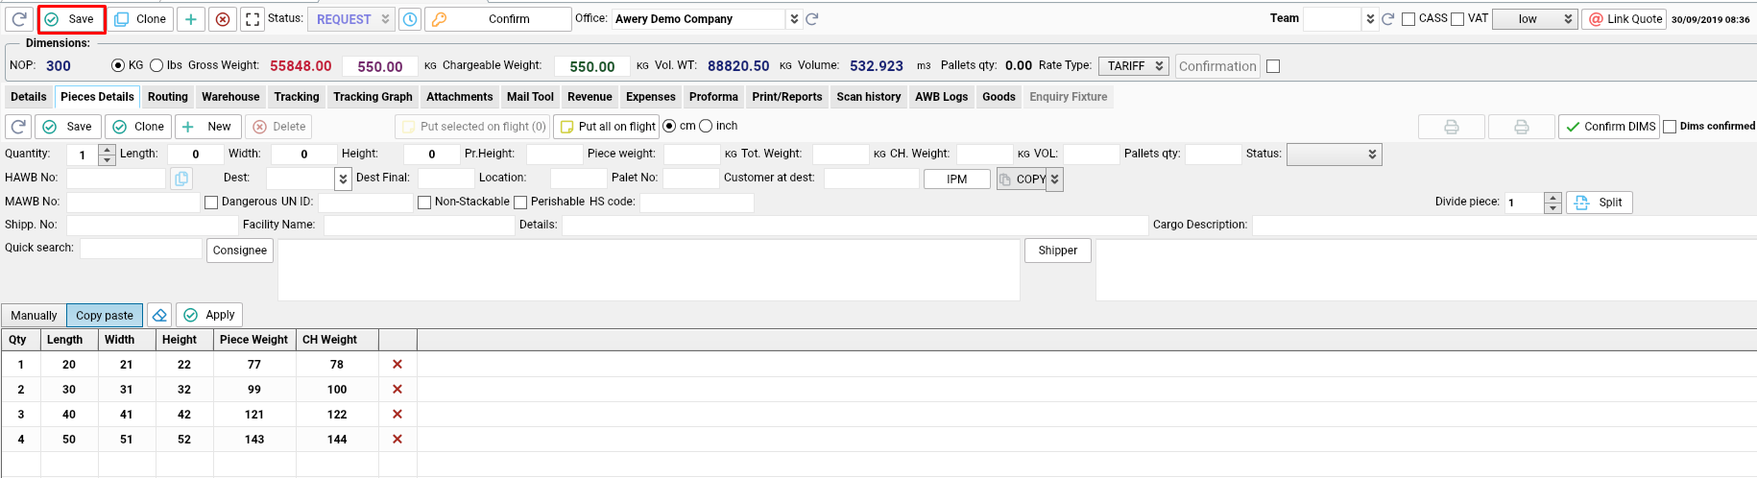Click the eraser clear icon beside Copy paste
The width and height of the screenshot is (1757, 478).
coord(159,315)
